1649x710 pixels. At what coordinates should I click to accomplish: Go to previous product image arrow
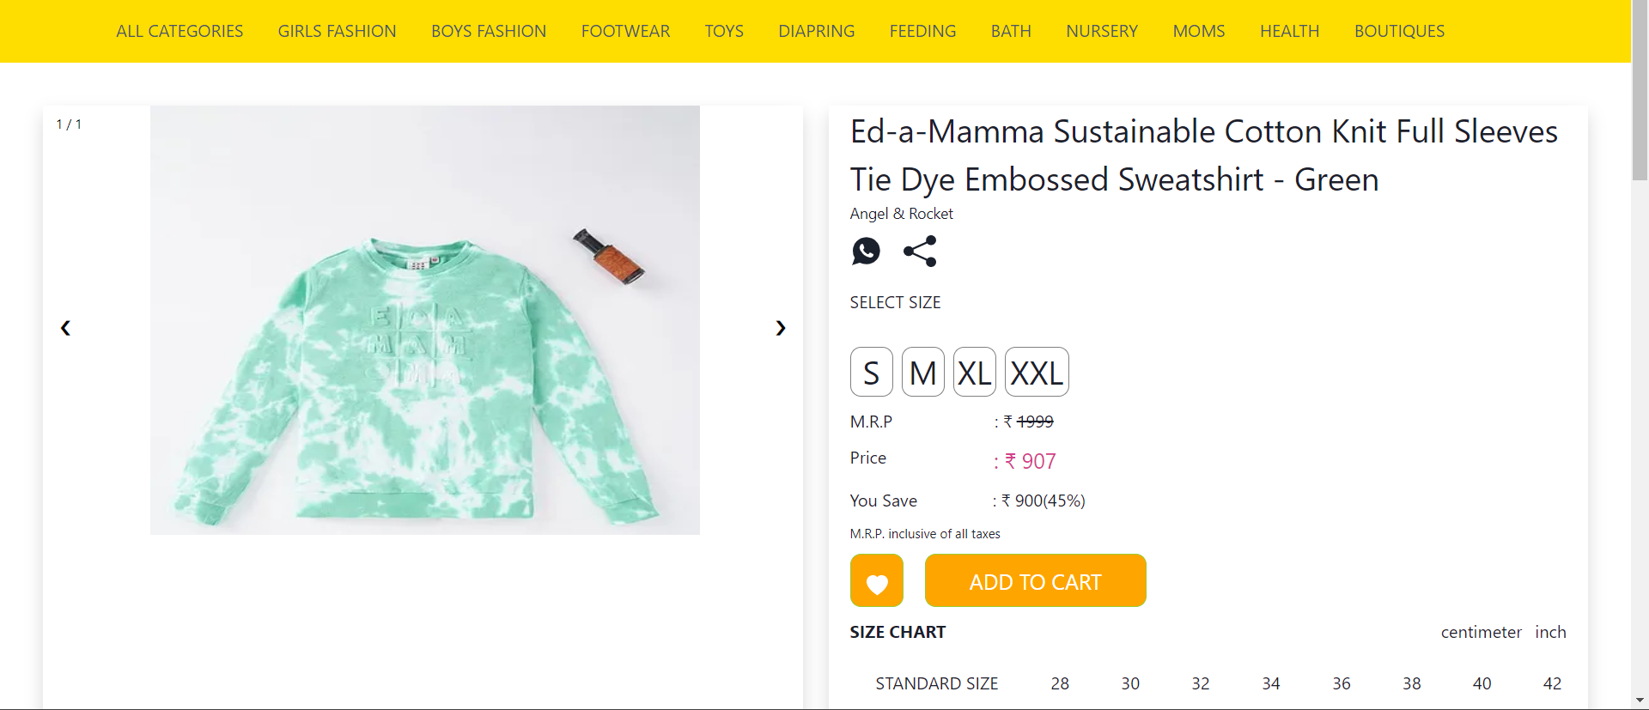pos(65,328)
